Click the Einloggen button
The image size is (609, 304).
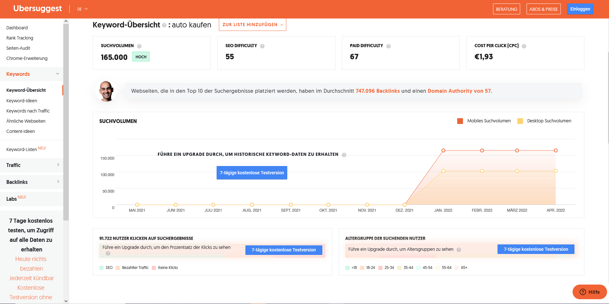pyautogui.click(x=580, y=9)
